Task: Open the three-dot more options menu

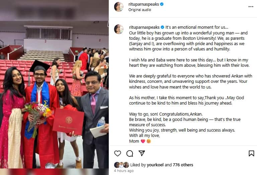Action: pyautogui.click(x=251, y=7)
